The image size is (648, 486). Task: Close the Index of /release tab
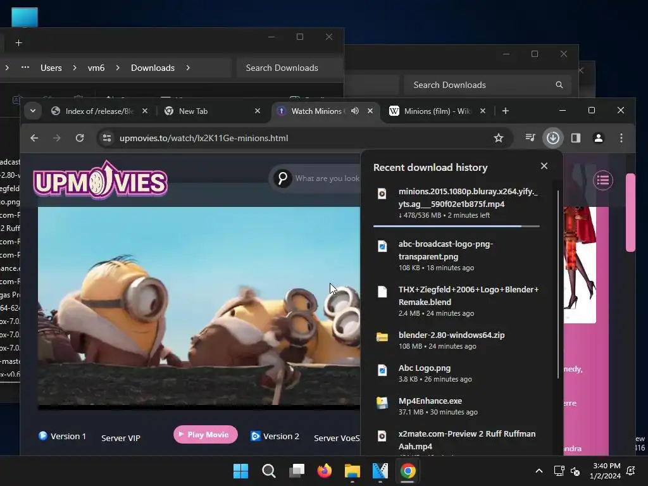145,111
